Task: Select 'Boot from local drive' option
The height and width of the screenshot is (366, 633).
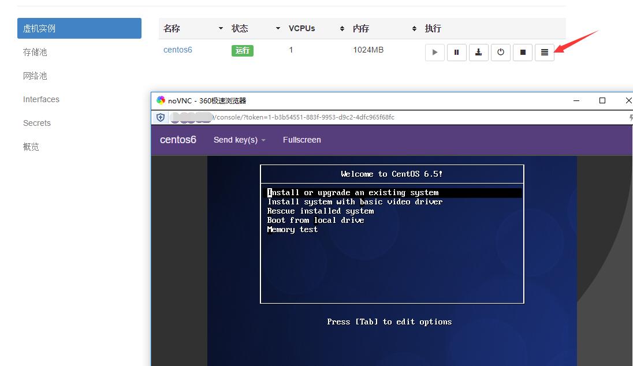Action: click(x=316, y=221)
